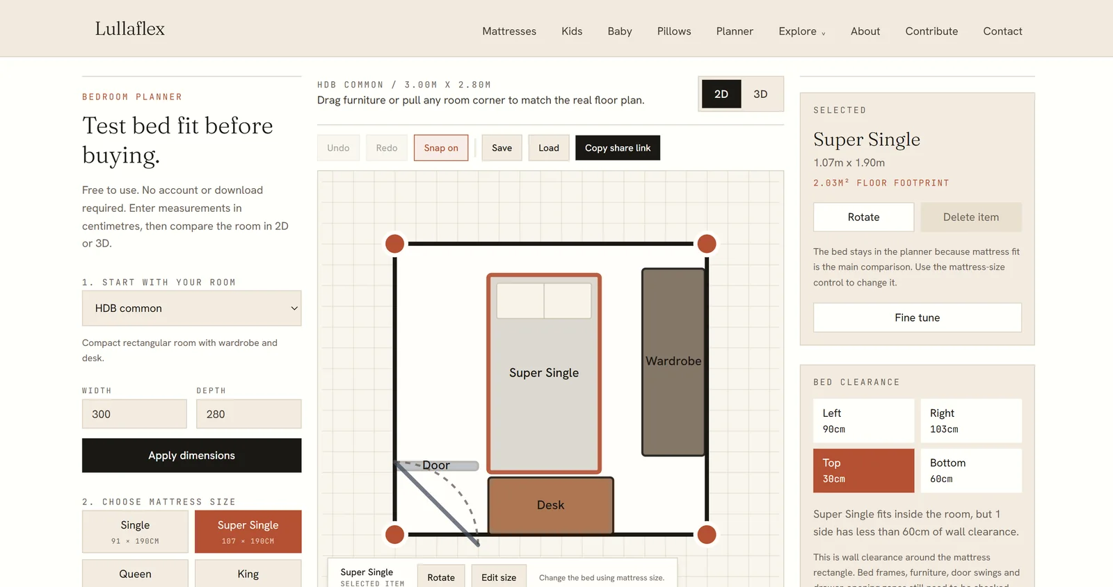
Task: Select the Top clearance card
Action: tap(864, 471)
